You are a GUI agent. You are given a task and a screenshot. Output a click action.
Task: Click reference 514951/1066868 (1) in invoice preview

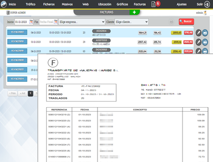[59, 157]
